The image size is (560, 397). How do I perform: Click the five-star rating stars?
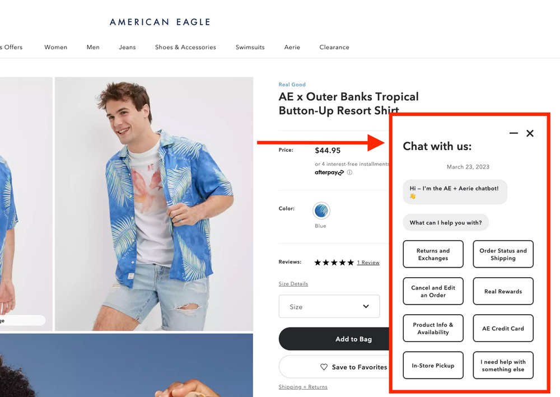(334, 261)
